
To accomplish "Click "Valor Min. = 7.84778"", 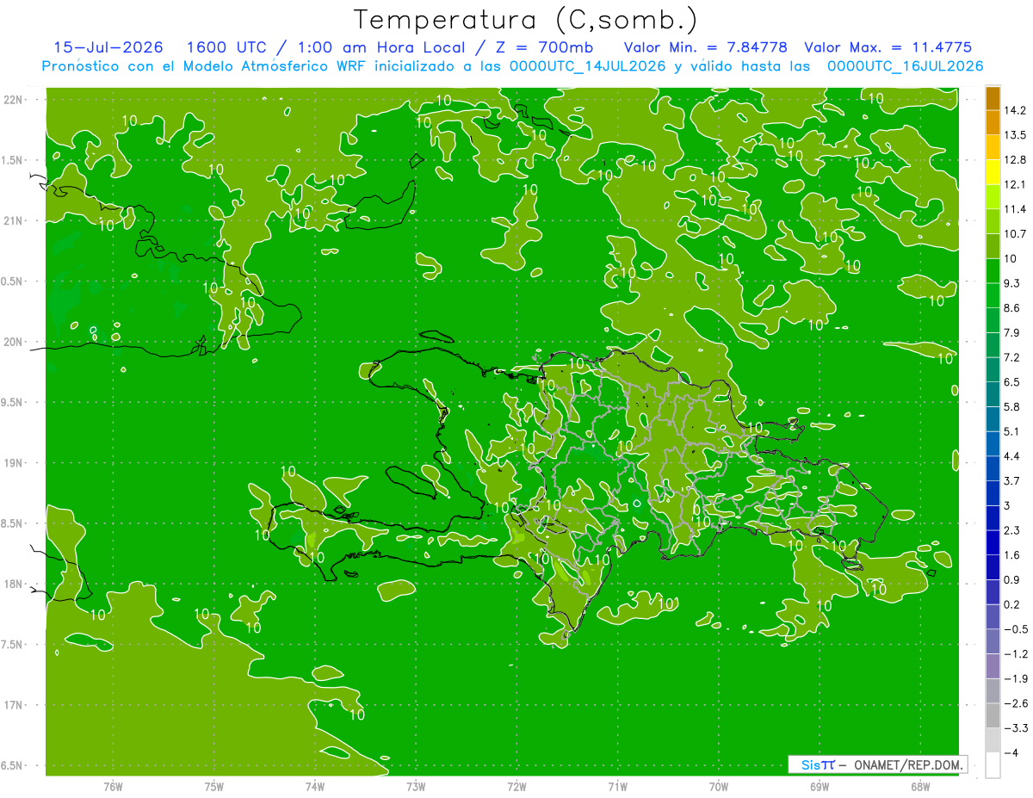I will [x=705, y=47].
